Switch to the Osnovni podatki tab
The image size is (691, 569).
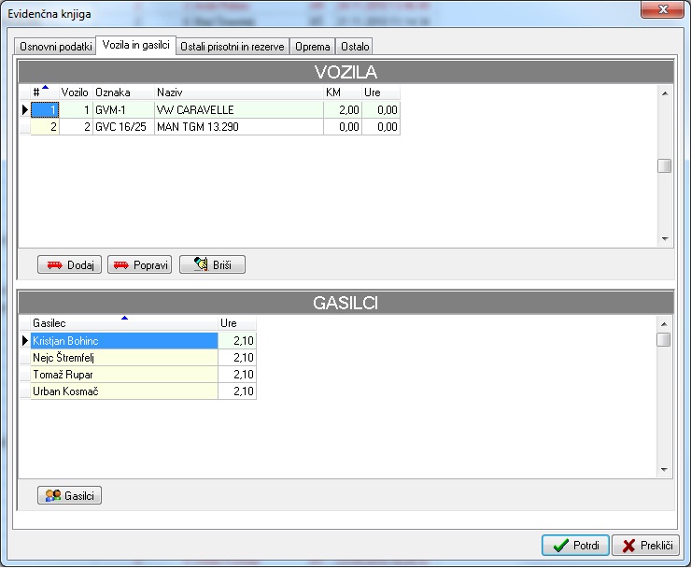[56, 46]
